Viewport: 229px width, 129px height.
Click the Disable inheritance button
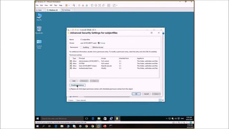[x=77, y=85]
